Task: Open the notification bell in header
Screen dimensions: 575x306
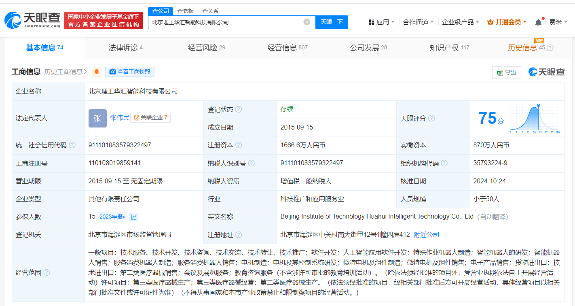Action: pyautogui.click(x=538, y=22)
